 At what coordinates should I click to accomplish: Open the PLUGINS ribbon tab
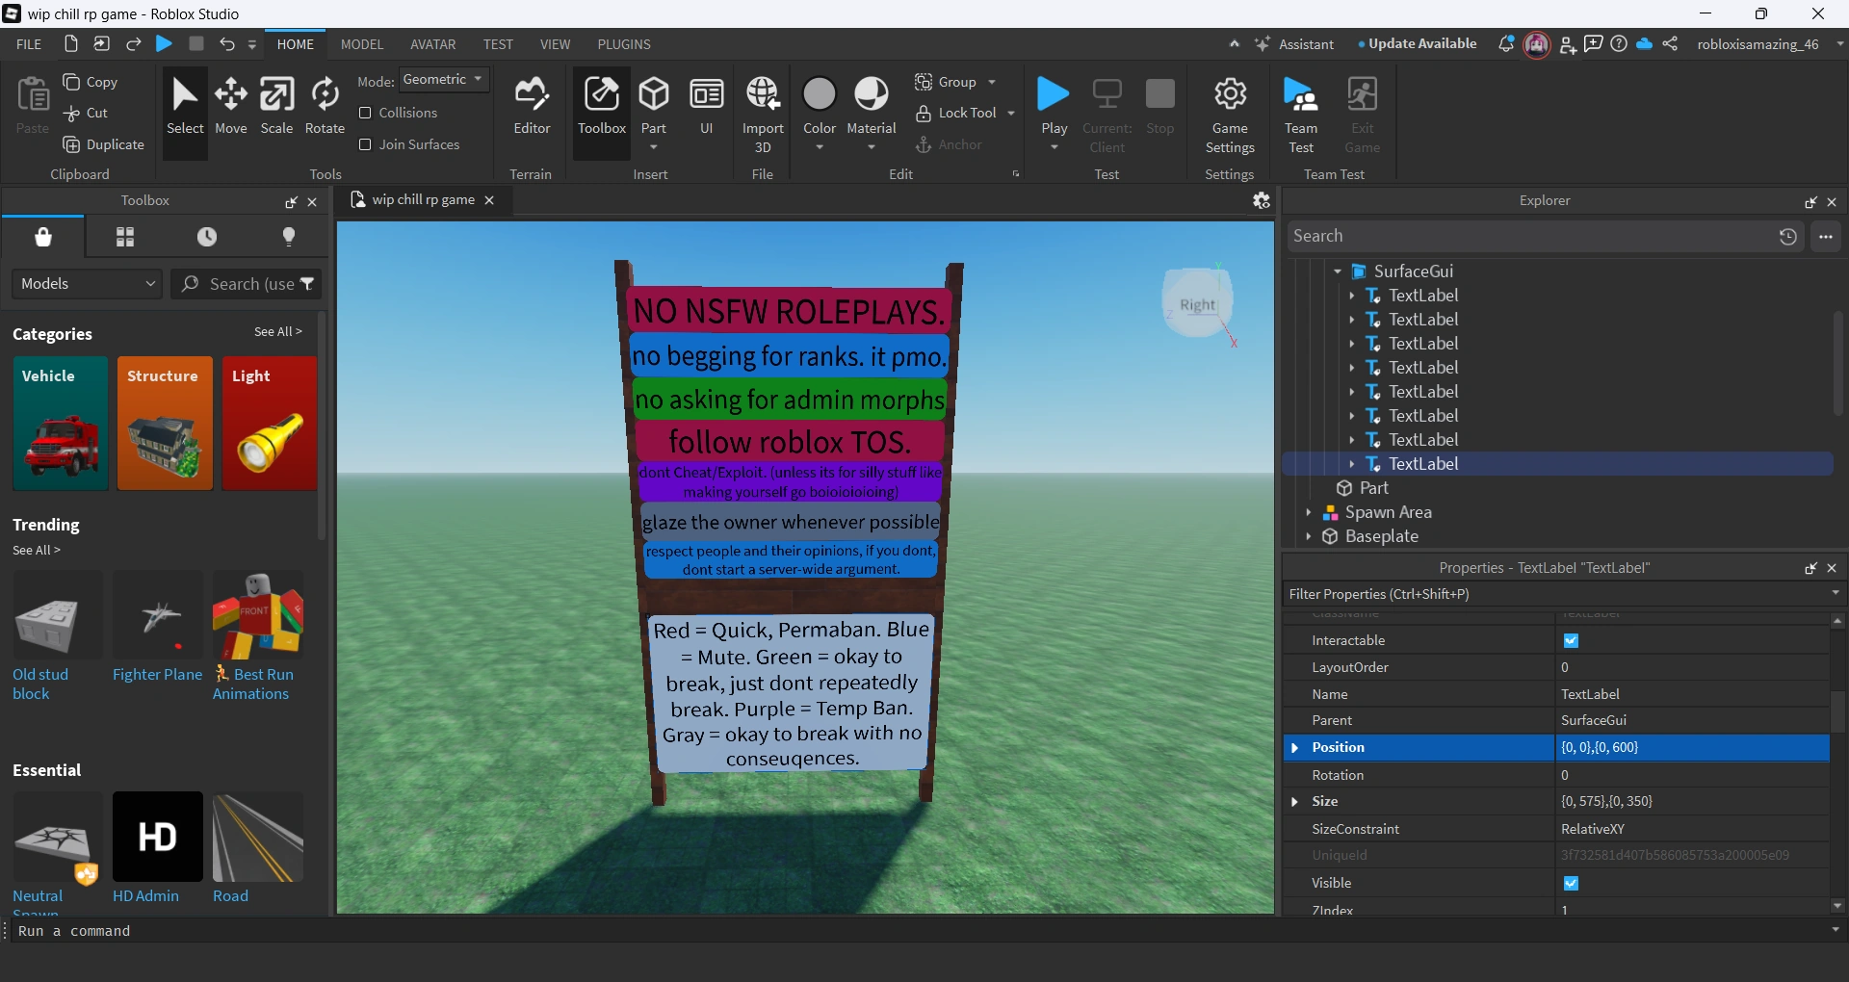pos(624,44)
